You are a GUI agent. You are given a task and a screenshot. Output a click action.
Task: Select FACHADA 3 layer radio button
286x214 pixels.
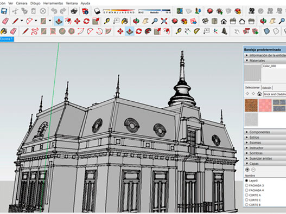point(246,185)
